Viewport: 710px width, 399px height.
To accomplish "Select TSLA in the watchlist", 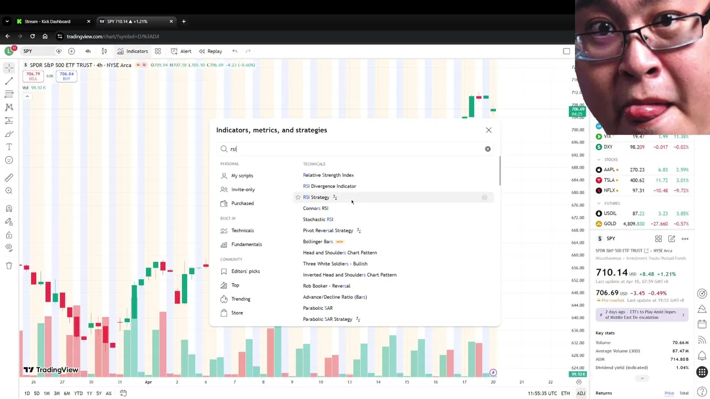I will (x=642, y=180).
